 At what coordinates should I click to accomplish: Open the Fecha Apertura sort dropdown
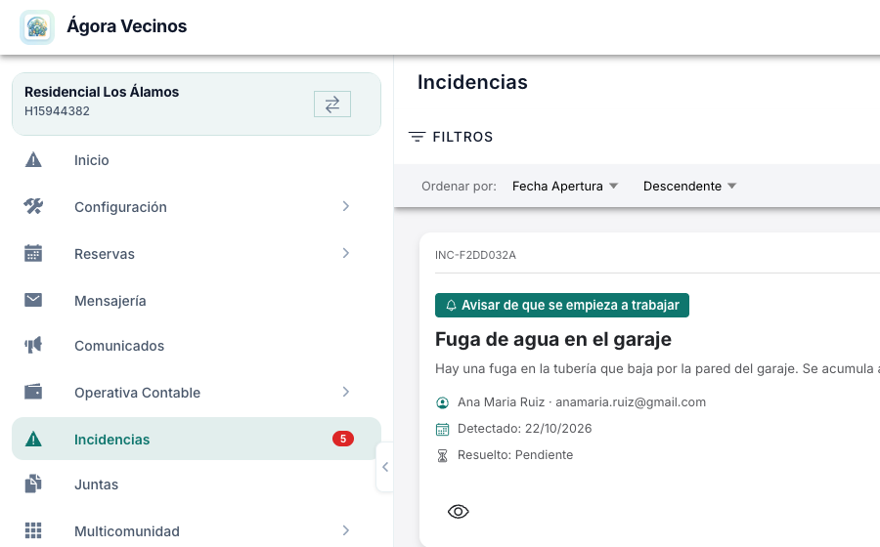(x=565, y=186)
